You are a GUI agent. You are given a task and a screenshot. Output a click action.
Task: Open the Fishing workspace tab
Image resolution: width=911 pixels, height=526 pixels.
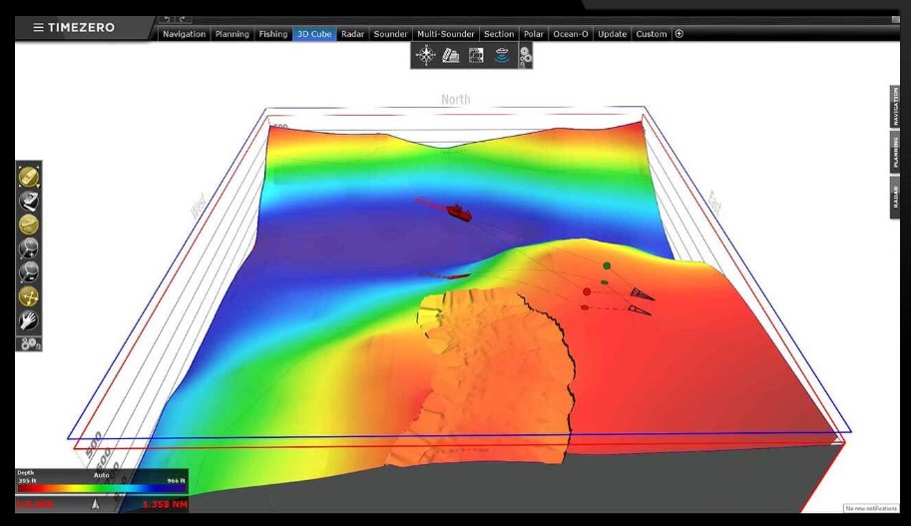[x=273, y=34]
